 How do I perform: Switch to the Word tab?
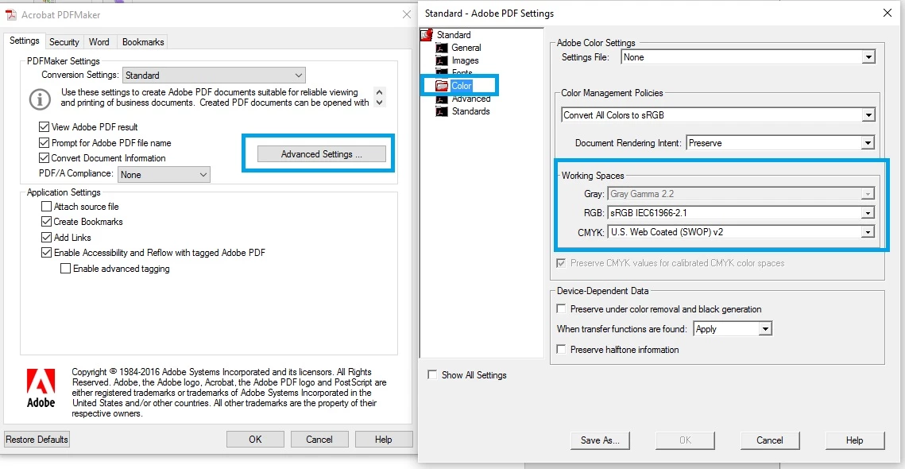click(99, 42)
